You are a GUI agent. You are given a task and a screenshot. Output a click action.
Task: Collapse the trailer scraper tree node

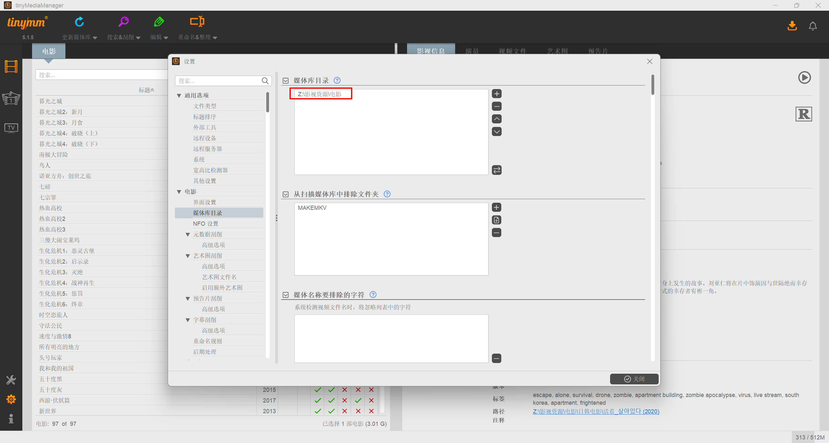pyautogui.click(x=188, y=299)
